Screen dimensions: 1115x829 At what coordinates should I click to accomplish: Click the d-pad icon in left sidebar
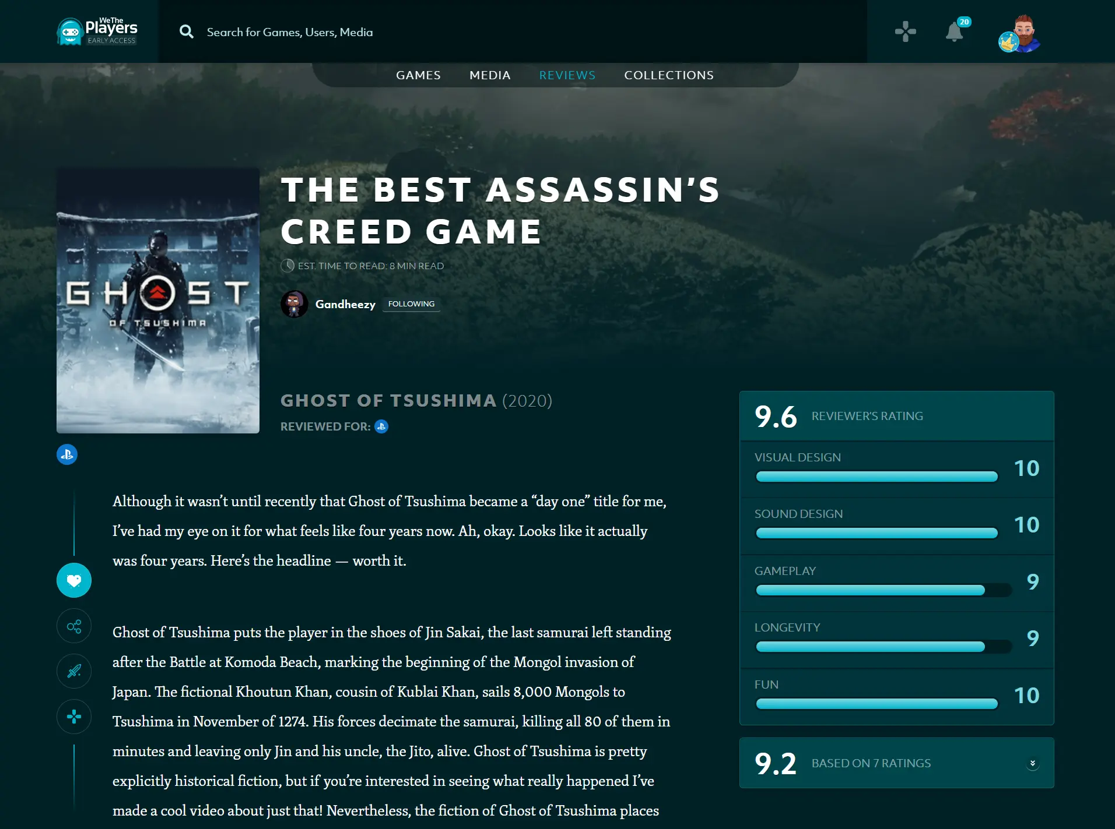click(x=74, y=717)
